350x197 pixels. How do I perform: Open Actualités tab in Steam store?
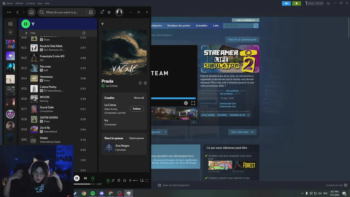[x=202, y=26]
